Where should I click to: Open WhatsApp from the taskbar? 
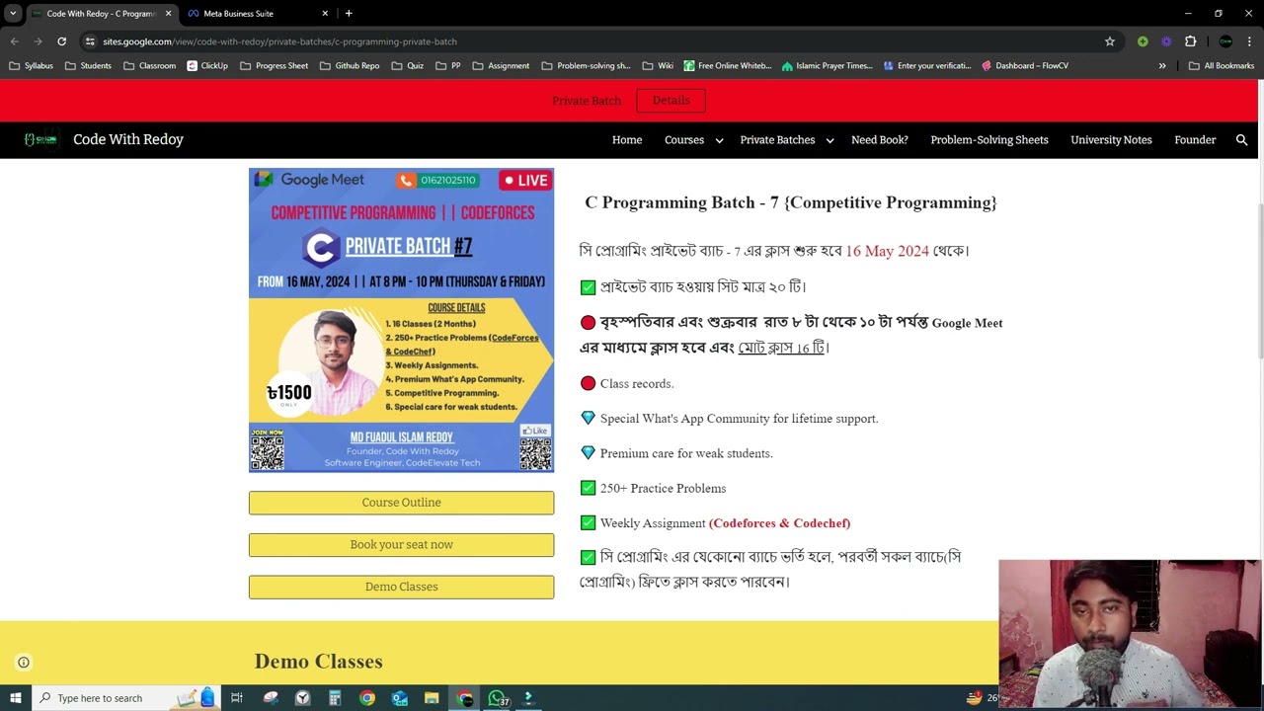(498, 698)
